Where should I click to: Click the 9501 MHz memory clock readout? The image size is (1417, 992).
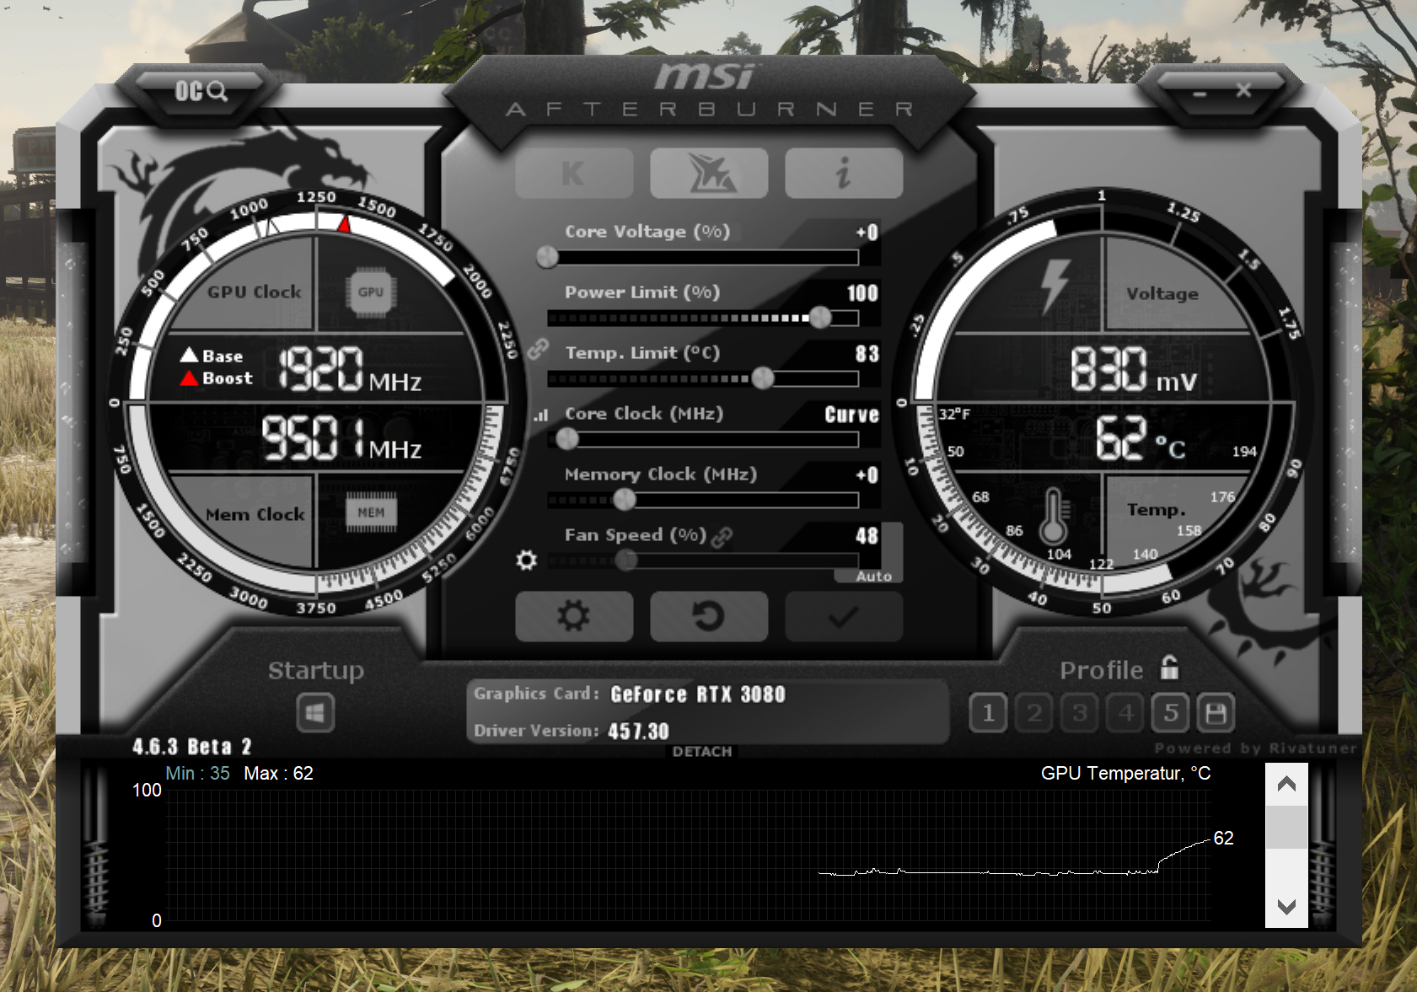341,437
